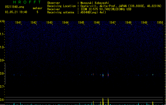This screenshot has height=105, width=166.
Task: Click antenna text A504HB(yagi 4el)
Action: (x=93, y=12)
